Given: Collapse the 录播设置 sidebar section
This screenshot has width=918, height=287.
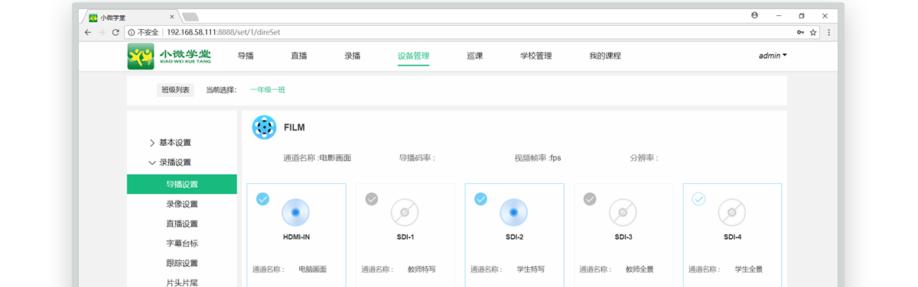Looking at the screenshot, I should tap(170, 163).
